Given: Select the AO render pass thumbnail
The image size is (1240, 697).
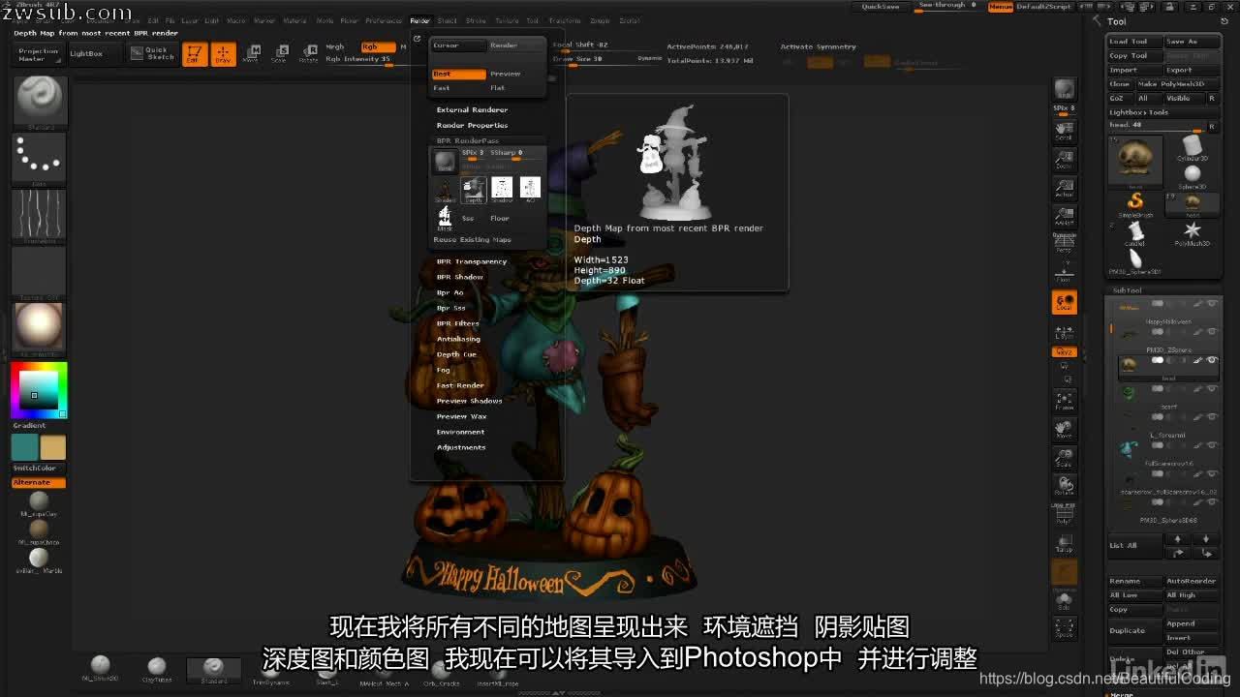Looking at the screenshot, I should coord(530,189).
